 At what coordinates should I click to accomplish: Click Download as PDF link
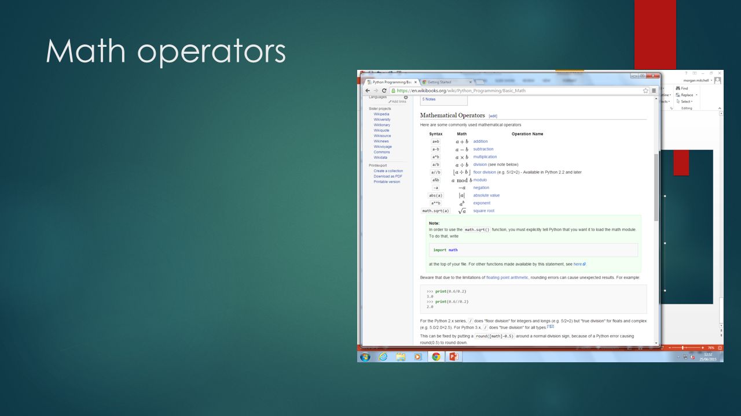[388, 176]
